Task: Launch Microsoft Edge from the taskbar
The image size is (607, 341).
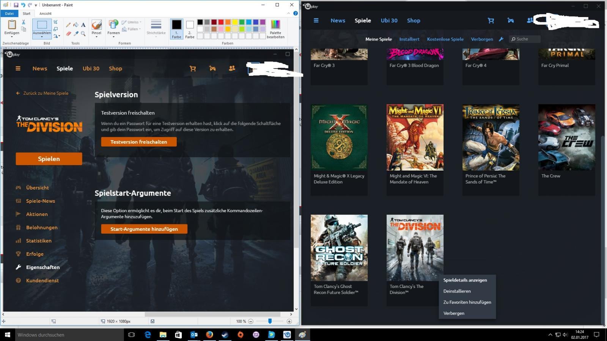Action: coord(148,335)
